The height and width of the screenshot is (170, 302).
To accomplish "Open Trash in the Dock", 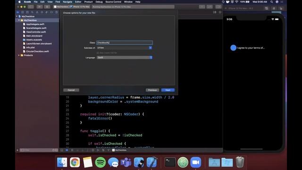I will [240, 162].
